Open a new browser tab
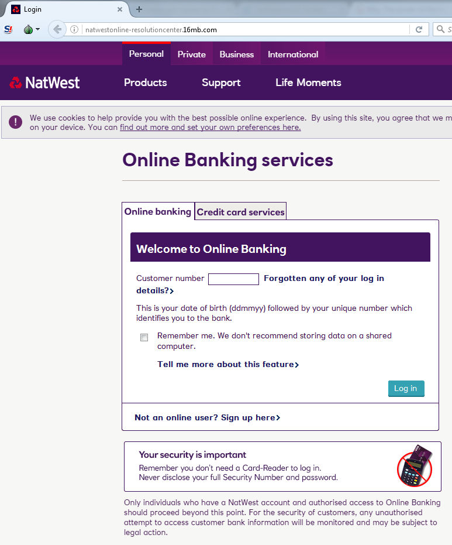Screen dimensions: 452x545 click(x=139, y=9)
